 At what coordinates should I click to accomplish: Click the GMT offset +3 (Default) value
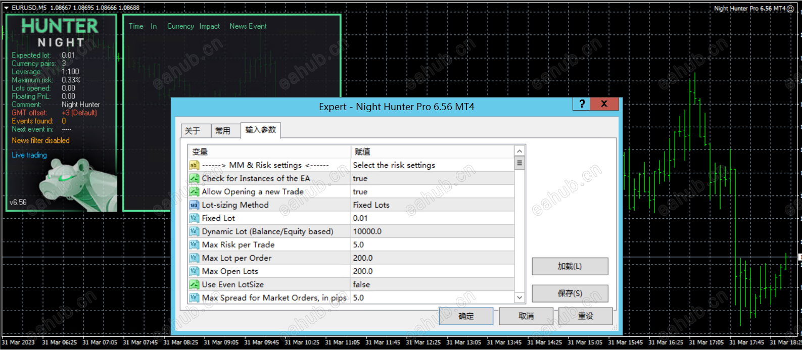click(79, 113)
